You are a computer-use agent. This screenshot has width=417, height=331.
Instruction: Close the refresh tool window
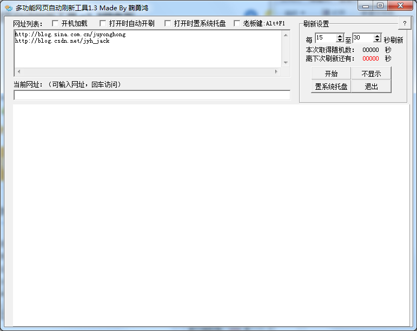[x=401, y=5]
